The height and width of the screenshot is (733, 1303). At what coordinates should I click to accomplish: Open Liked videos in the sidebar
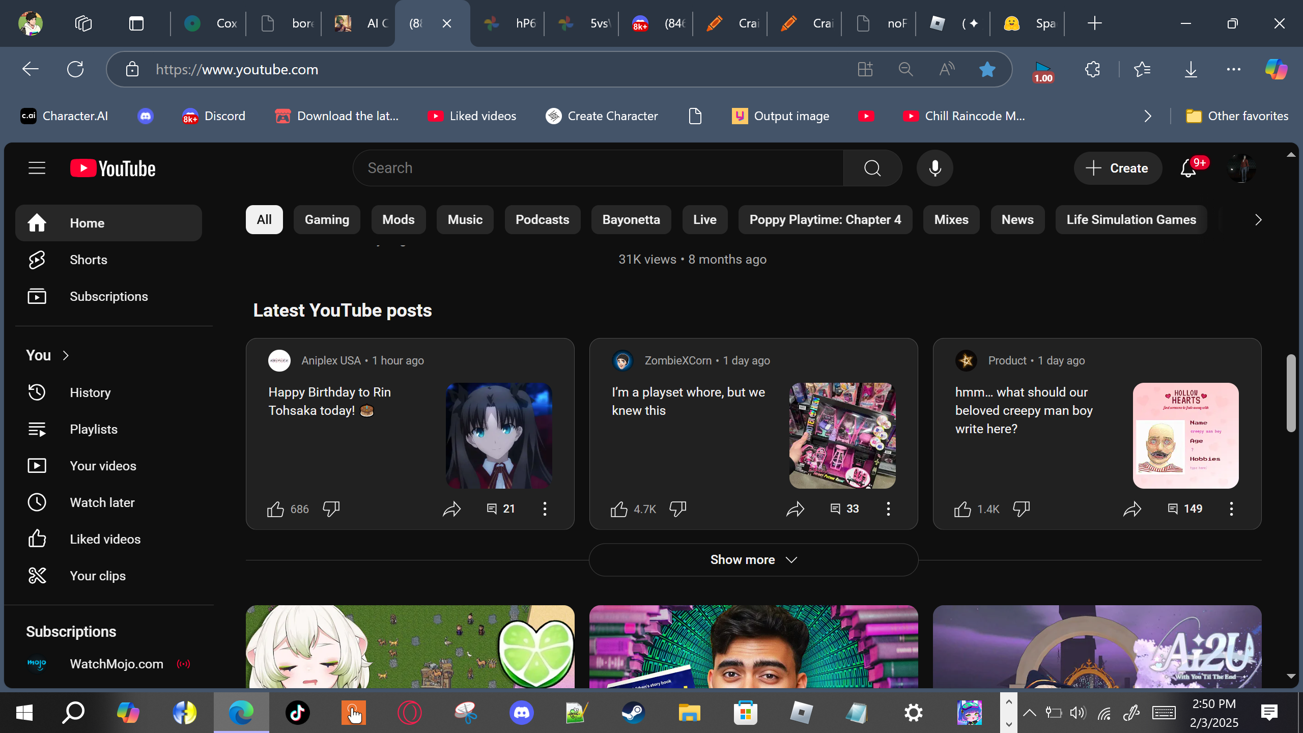pyautogui.click(x=108, y=539)
